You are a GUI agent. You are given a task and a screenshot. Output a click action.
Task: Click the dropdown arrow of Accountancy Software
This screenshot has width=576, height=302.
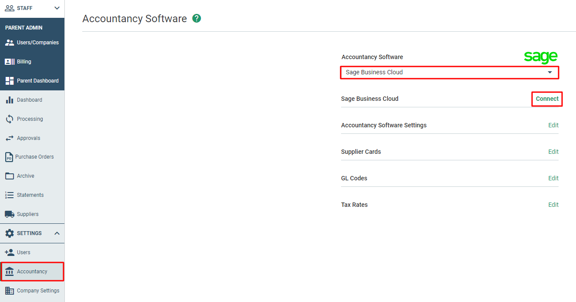[x=550, y=72]
